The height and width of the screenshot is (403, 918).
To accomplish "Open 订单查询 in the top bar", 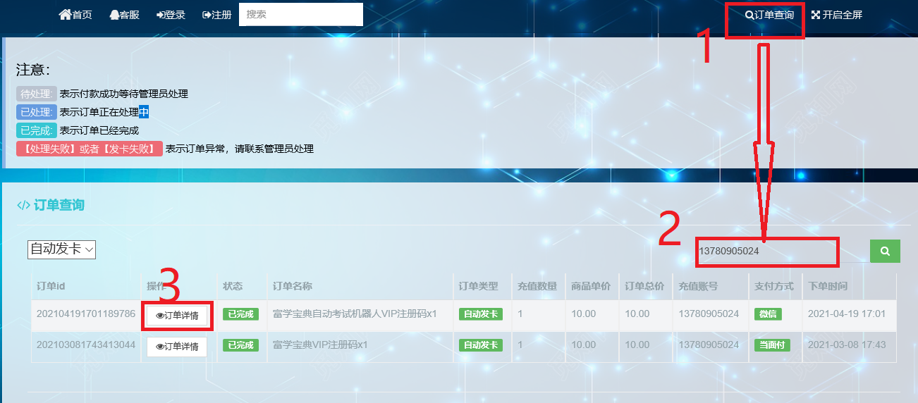I will 769,15.
